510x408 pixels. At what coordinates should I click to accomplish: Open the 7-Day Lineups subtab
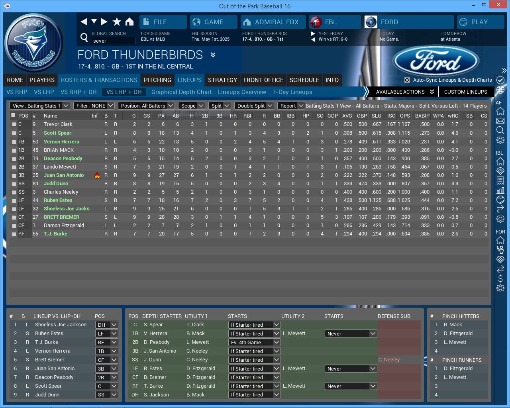(x=292, y=92)
